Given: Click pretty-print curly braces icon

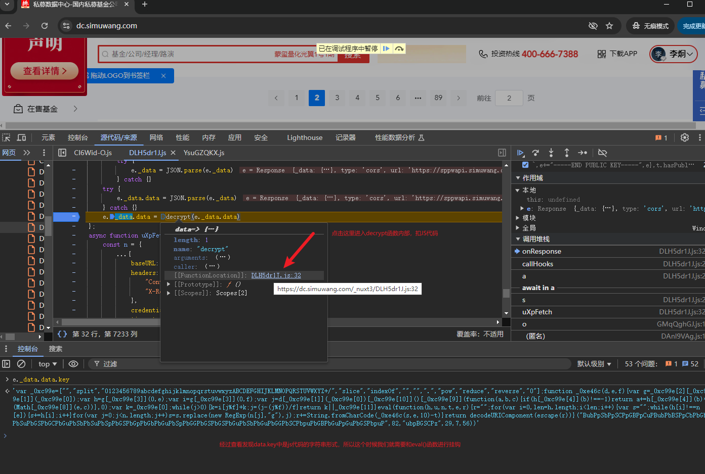Looking at the screenshot, I should 62,334.
